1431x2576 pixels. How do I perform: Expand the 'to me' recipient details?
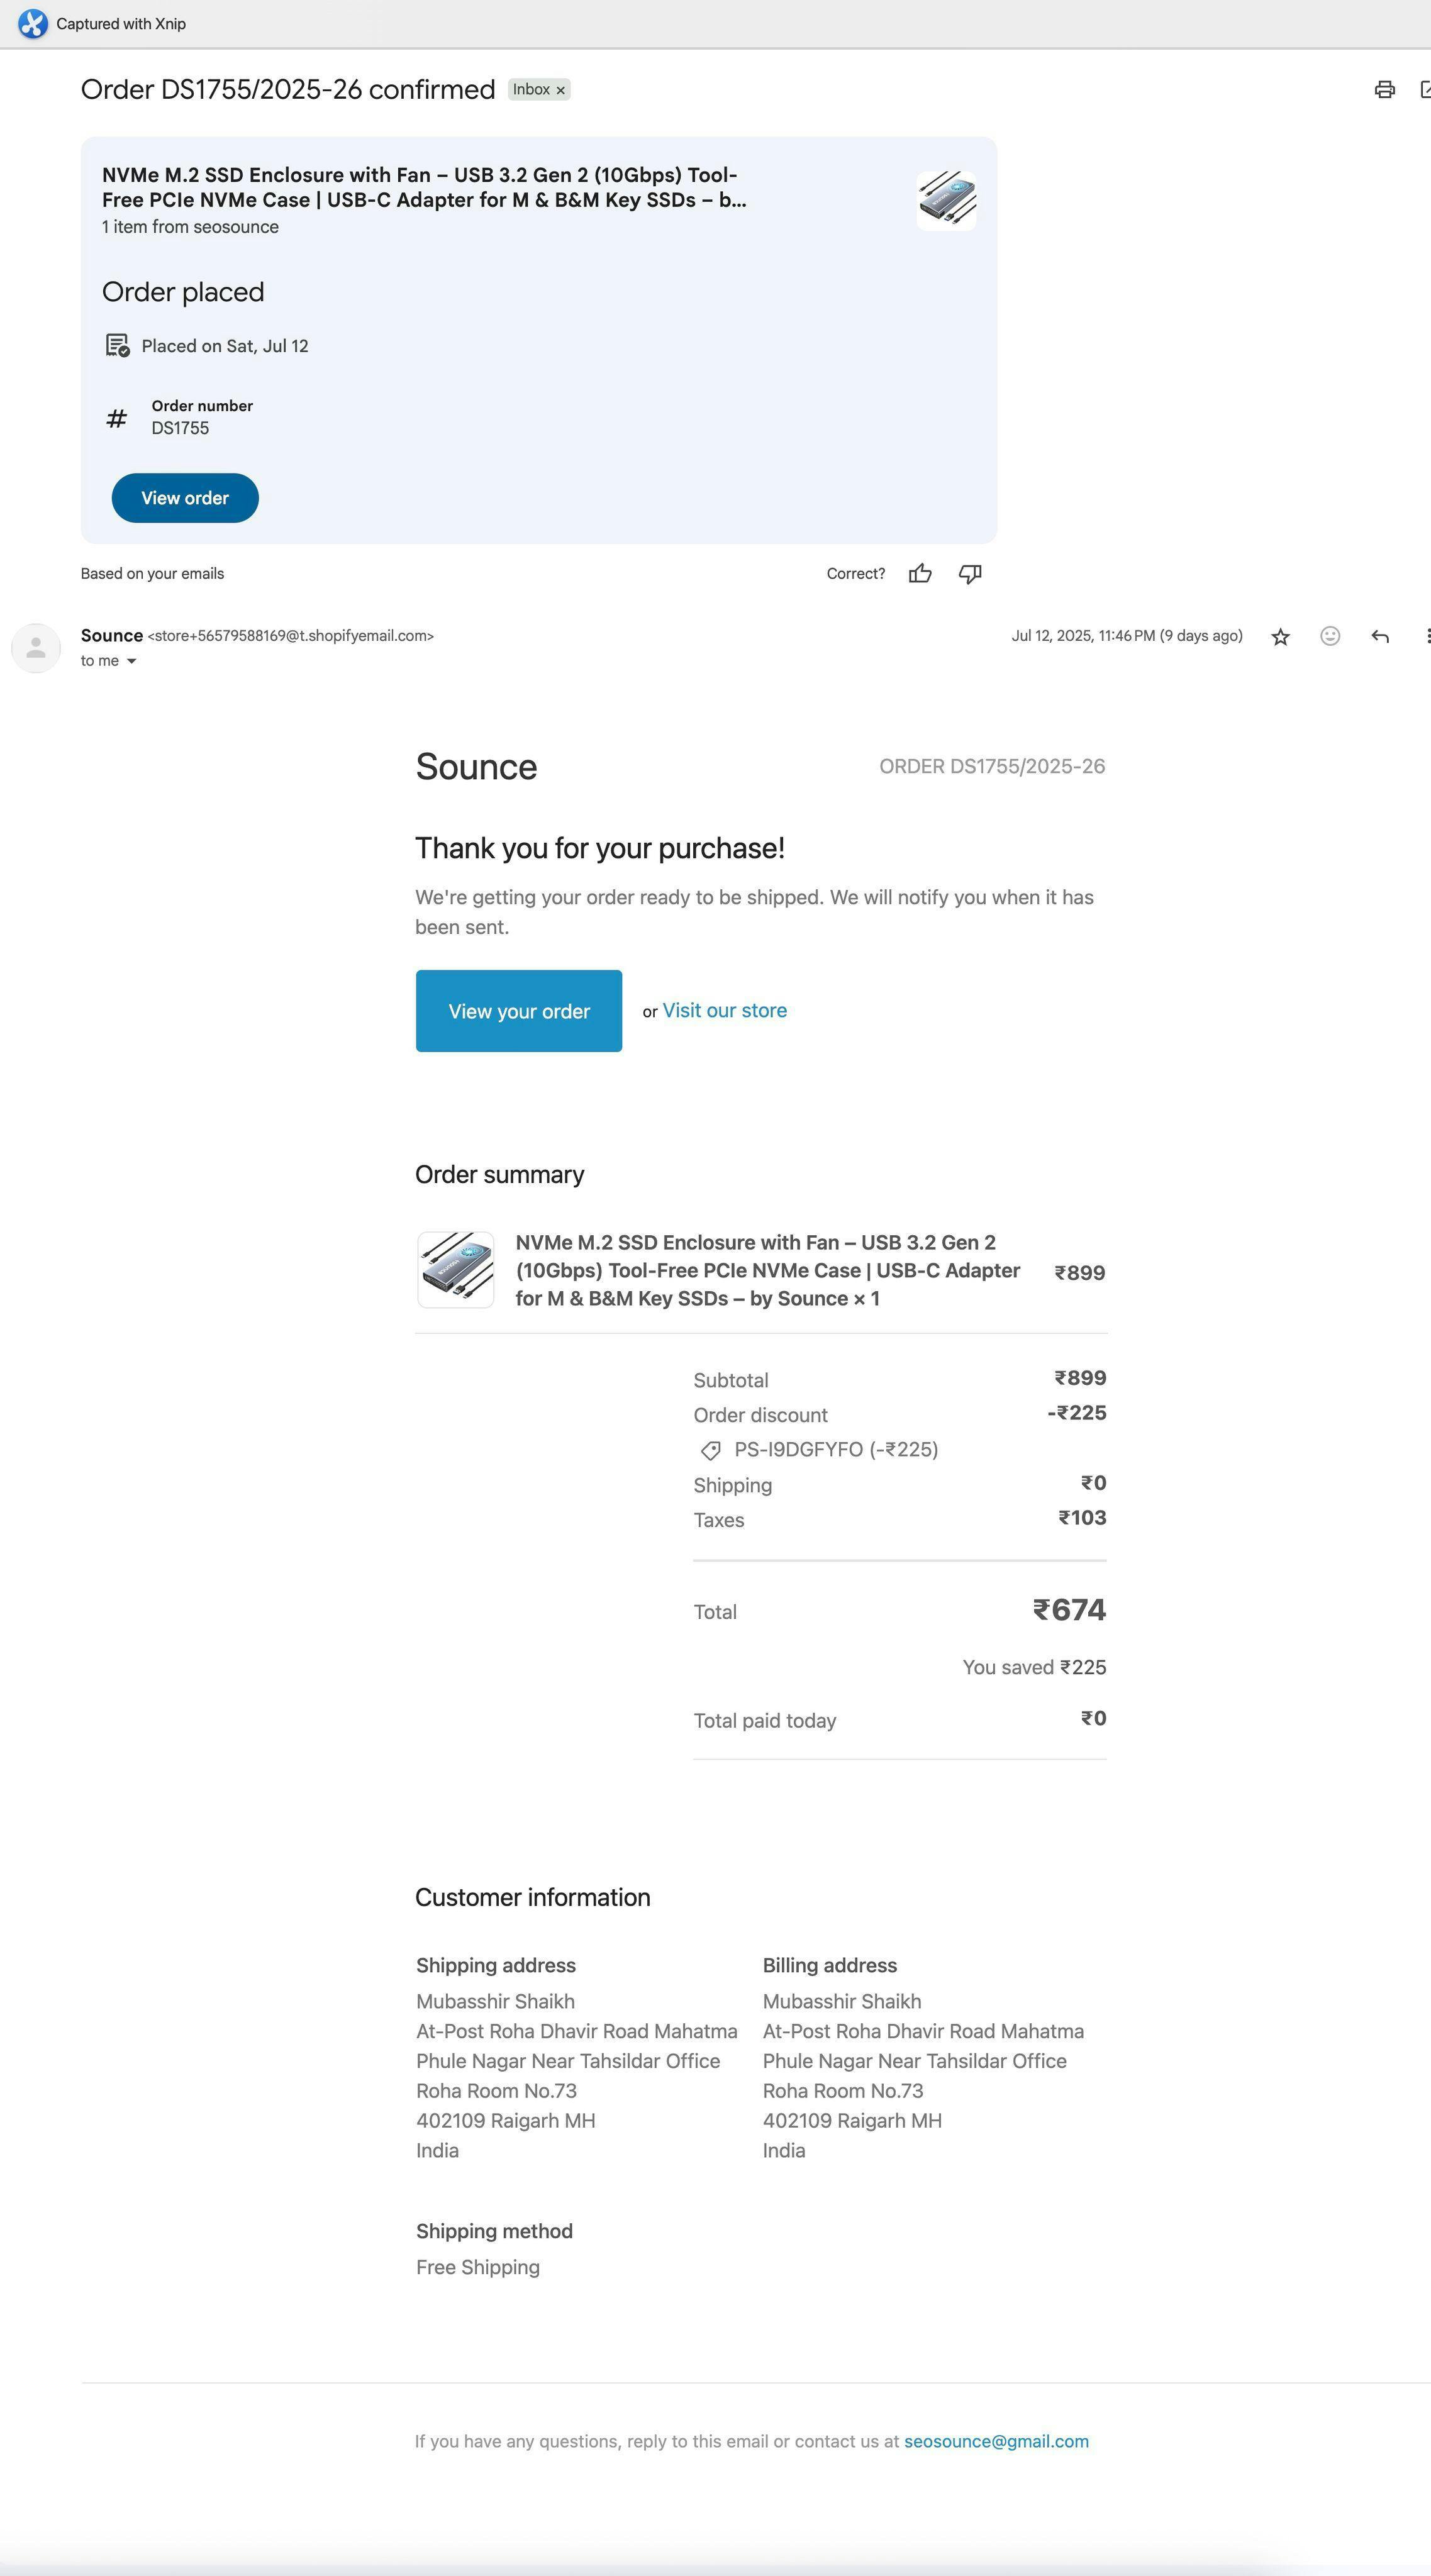tap(131, 661)
